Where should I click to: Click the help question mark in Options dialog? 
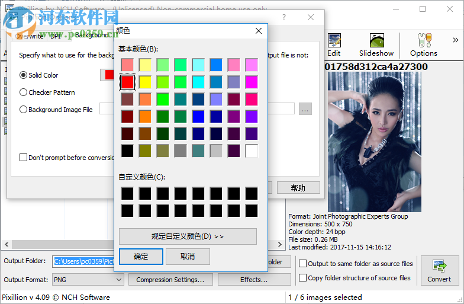pos(284,17)
